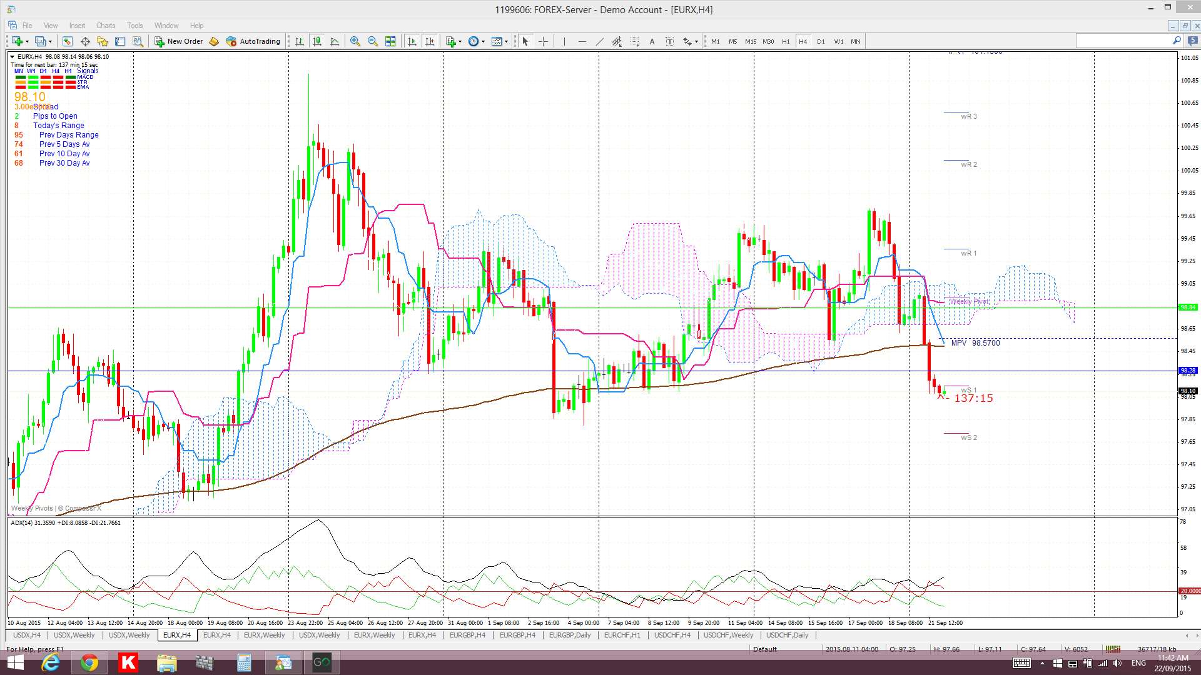Select the Horizontal Line drawing tool

(x=582, y=41)
